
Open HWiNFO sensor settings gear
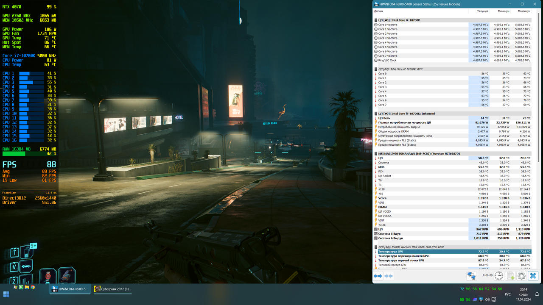tap(521, 276)
